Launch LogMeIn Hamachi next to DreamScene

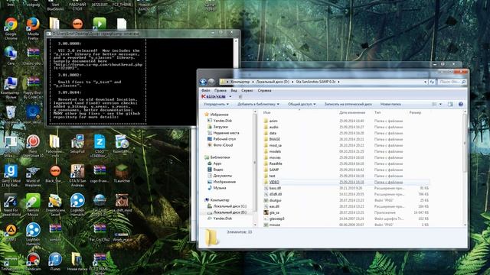[x=77, y=204]
